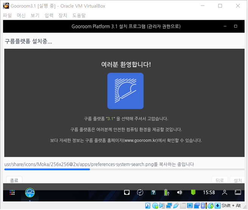
Task: Open the 보기 menu
Action: 35,15
